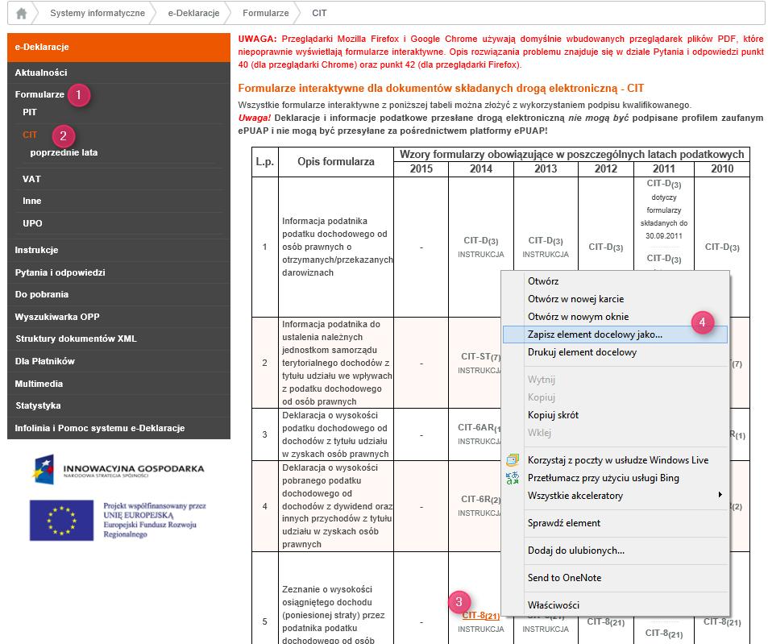This screenshot has width=768, height=644.
Task: Open UPO in the sidebar
Action: pos(32,223)
